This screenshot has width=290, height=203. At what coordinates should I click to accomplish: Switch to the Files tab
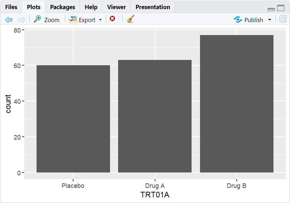coord(11,7)
